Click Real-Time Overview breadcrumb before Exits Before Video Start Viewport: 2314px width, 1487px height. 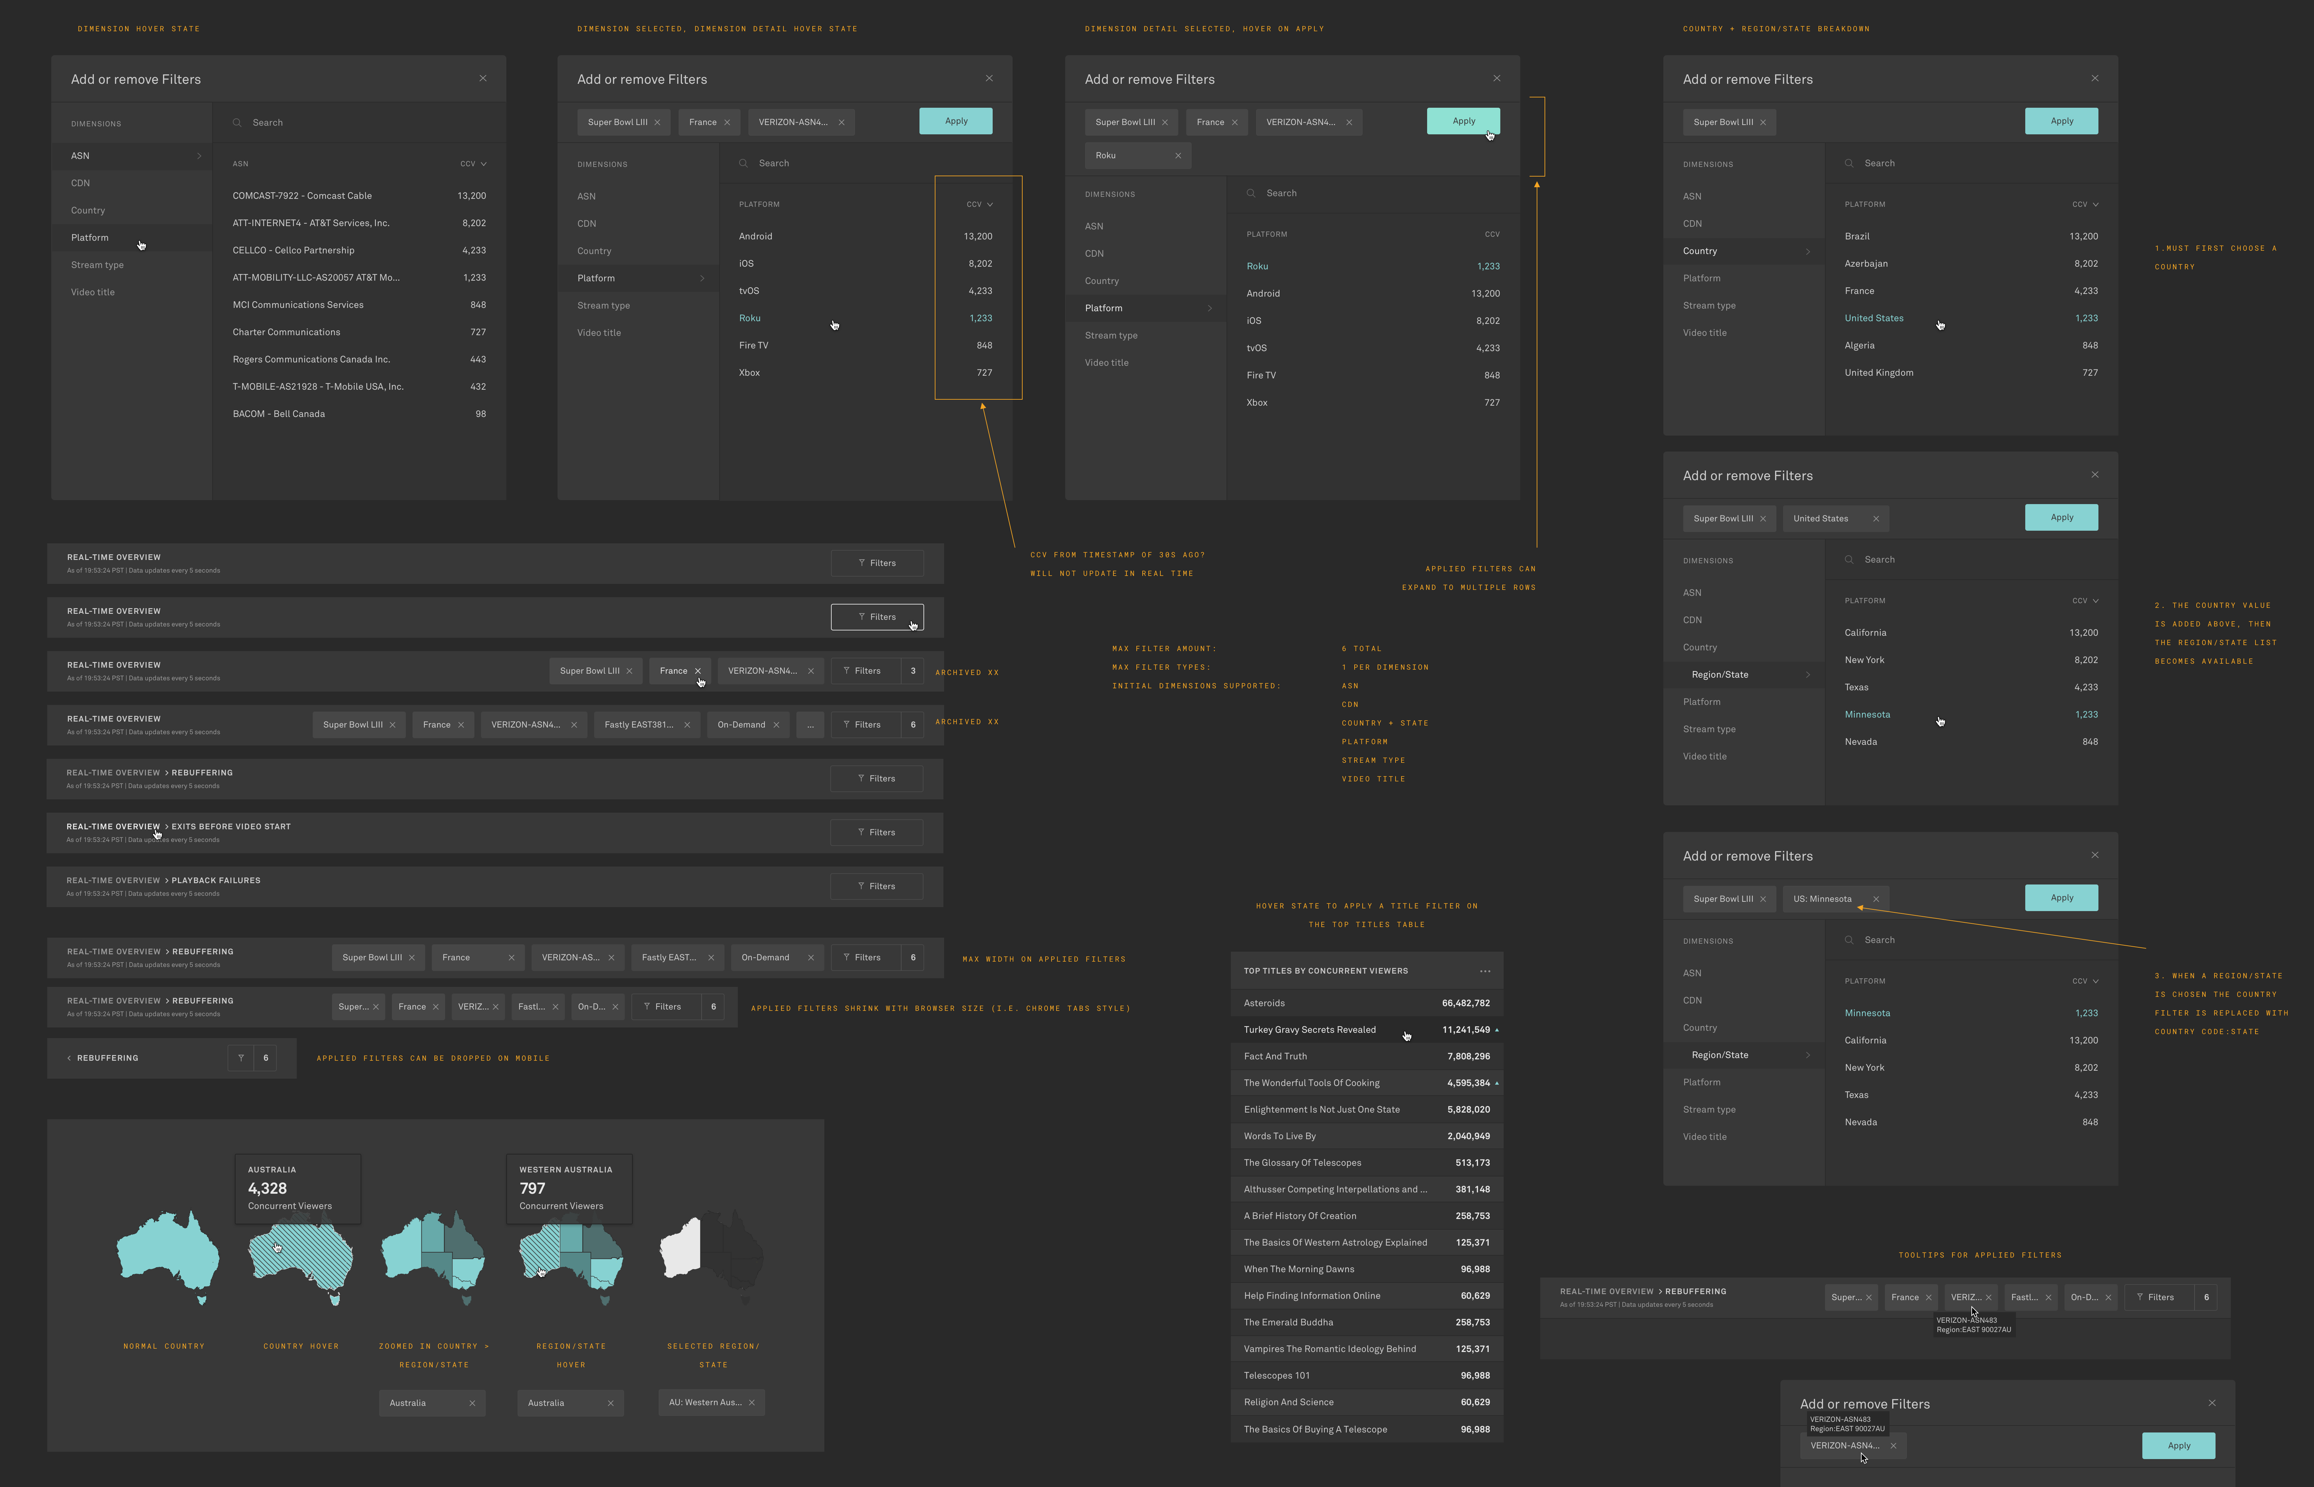click(x=113, y=827)
